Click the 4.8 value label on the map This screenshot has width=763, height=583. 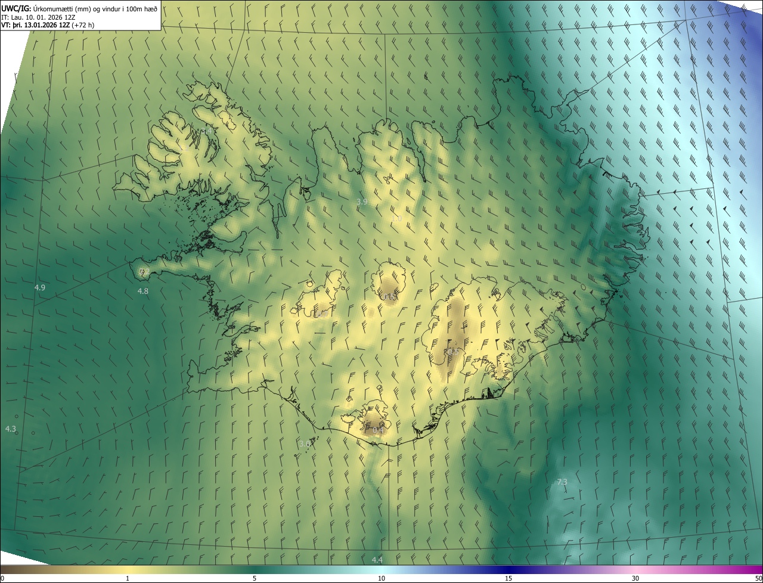[143, 291]
